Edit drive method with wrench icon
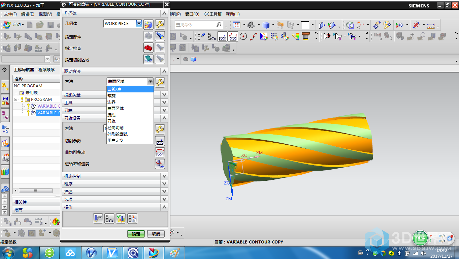 coord(160,82)
